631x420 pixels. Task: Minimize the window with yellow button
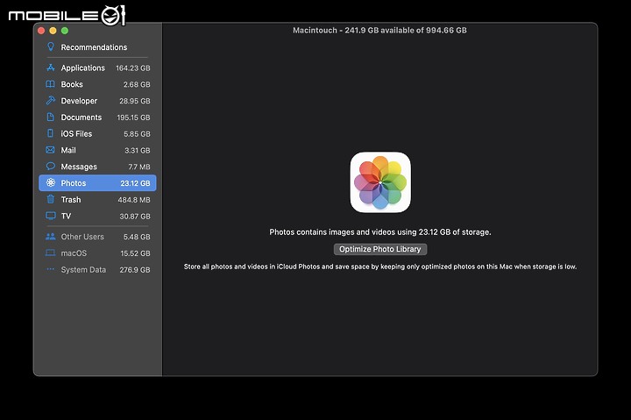click(x=53, y=31)
